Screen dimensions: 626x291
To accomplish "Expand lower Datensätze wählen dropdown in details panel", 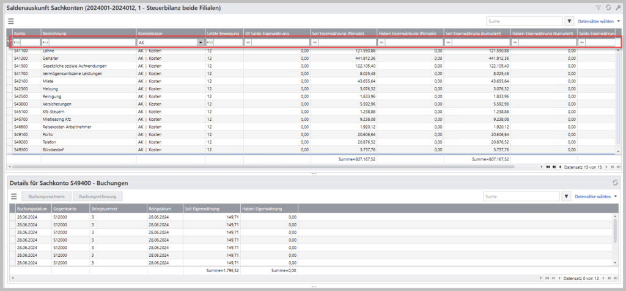I will 615,196.
